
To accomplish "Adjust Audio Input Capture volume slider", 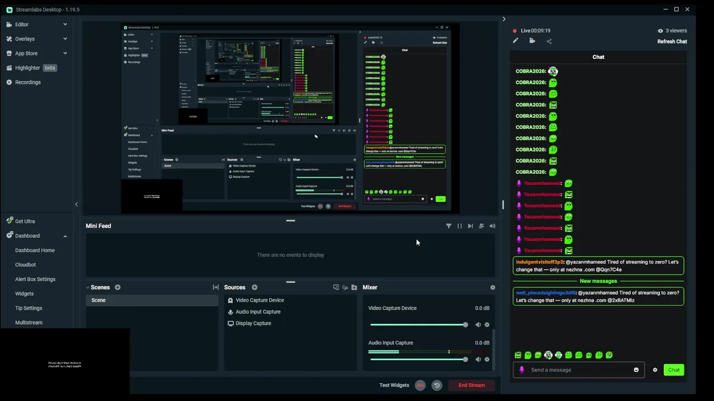I will point(419,359).
